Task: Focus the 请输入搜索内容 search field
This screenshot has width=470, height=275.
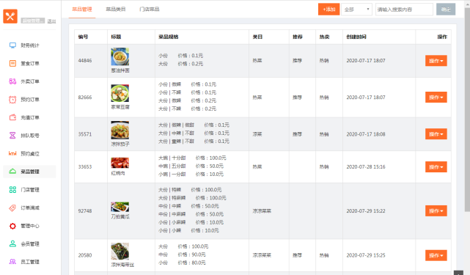Action: (x=404, y=10)
